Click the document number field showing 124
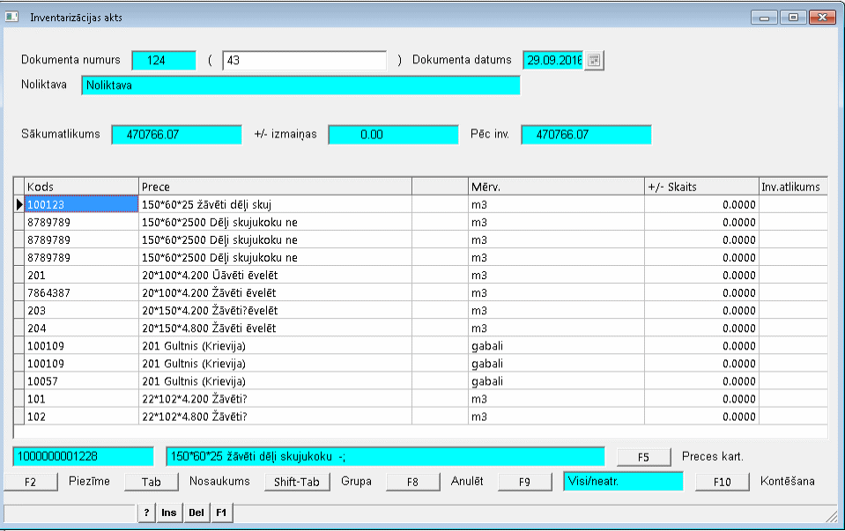The image size is (845, 531). (164, 60)
